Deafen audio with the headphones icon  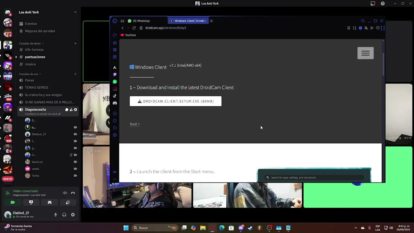coord(64,215)
